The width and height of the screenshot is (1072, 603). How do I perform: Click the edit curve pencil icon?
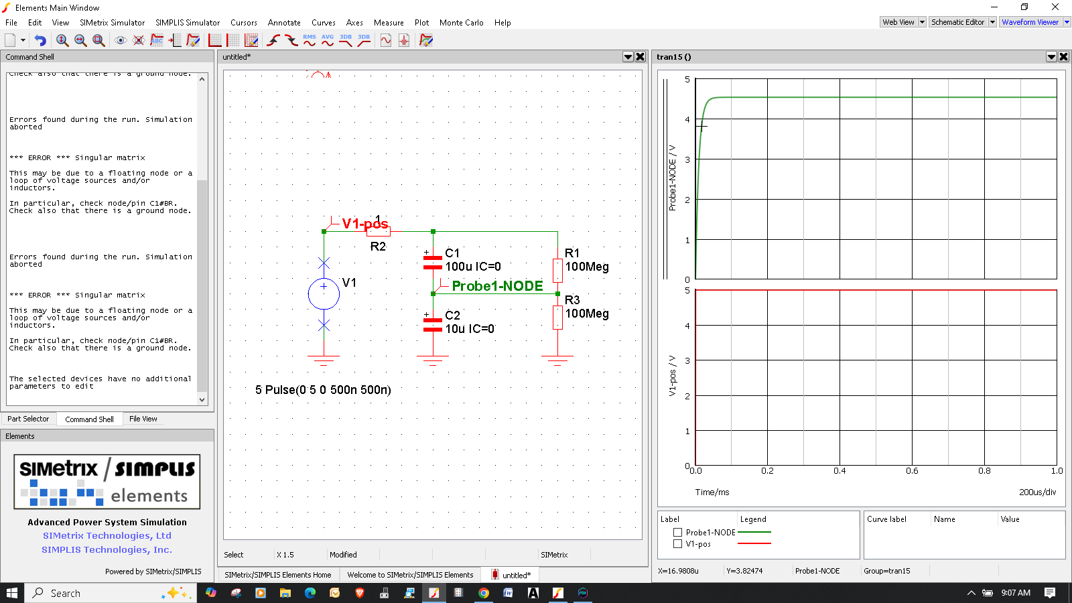(193, 40)
